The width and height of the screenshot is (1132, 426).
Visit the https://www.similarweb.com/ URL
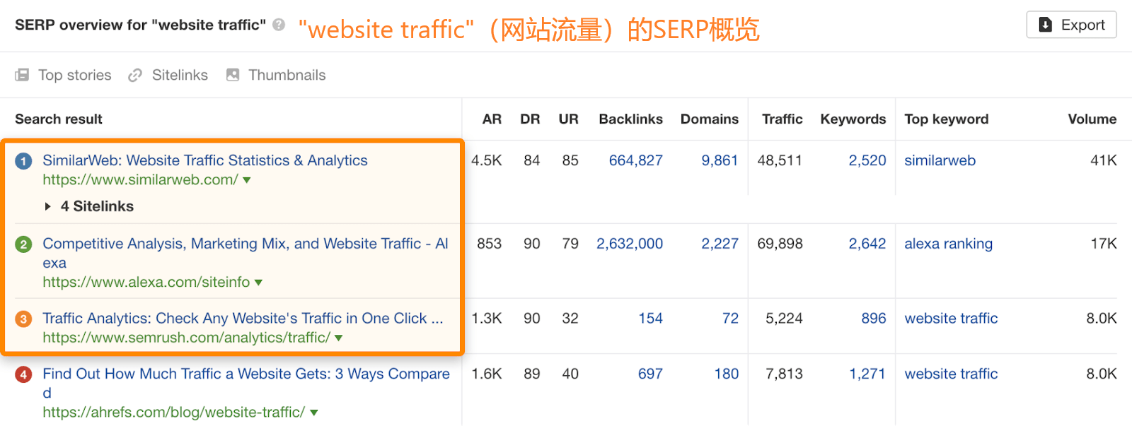[140, 179]
